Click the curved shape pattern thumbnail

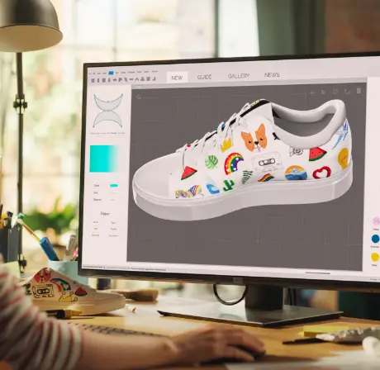[108, 111]
